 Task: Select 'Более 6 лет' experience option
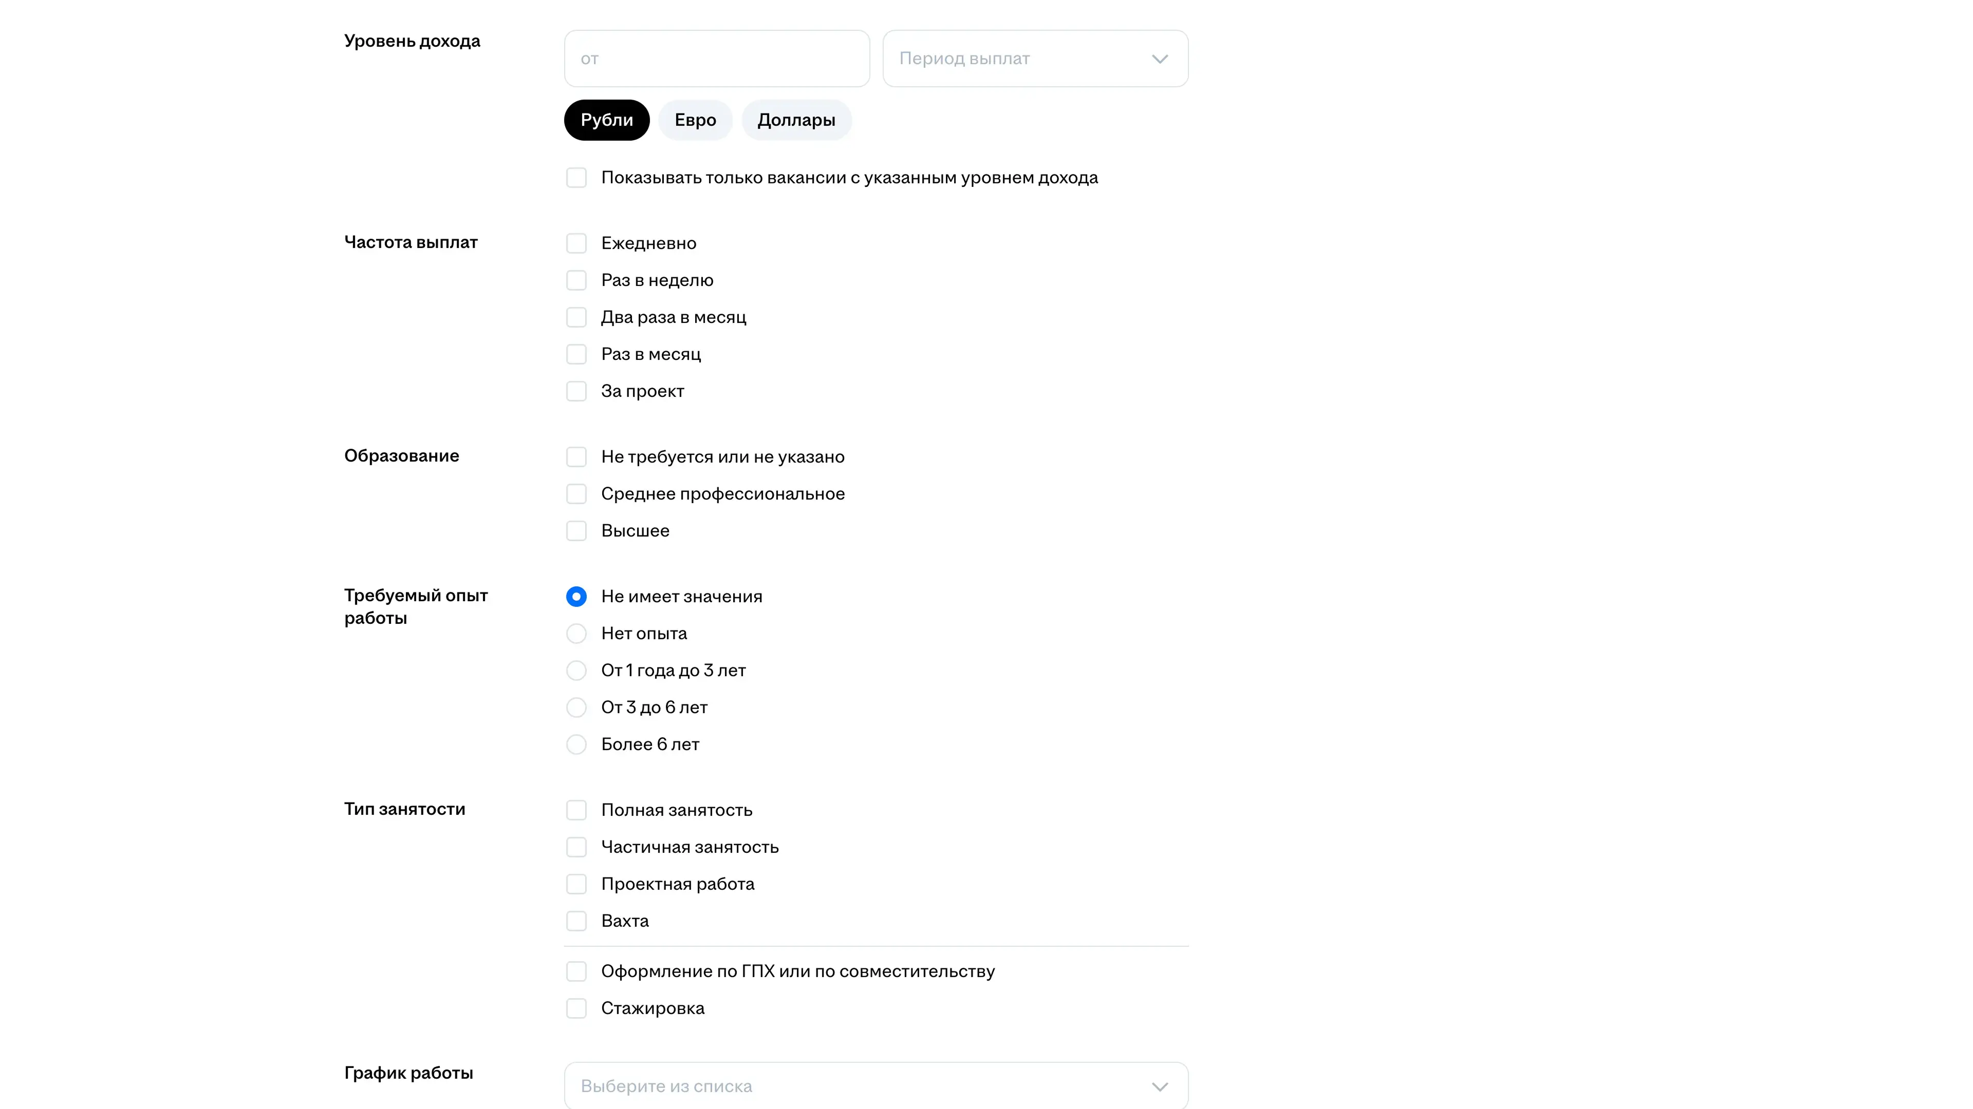tap(576, 744)
